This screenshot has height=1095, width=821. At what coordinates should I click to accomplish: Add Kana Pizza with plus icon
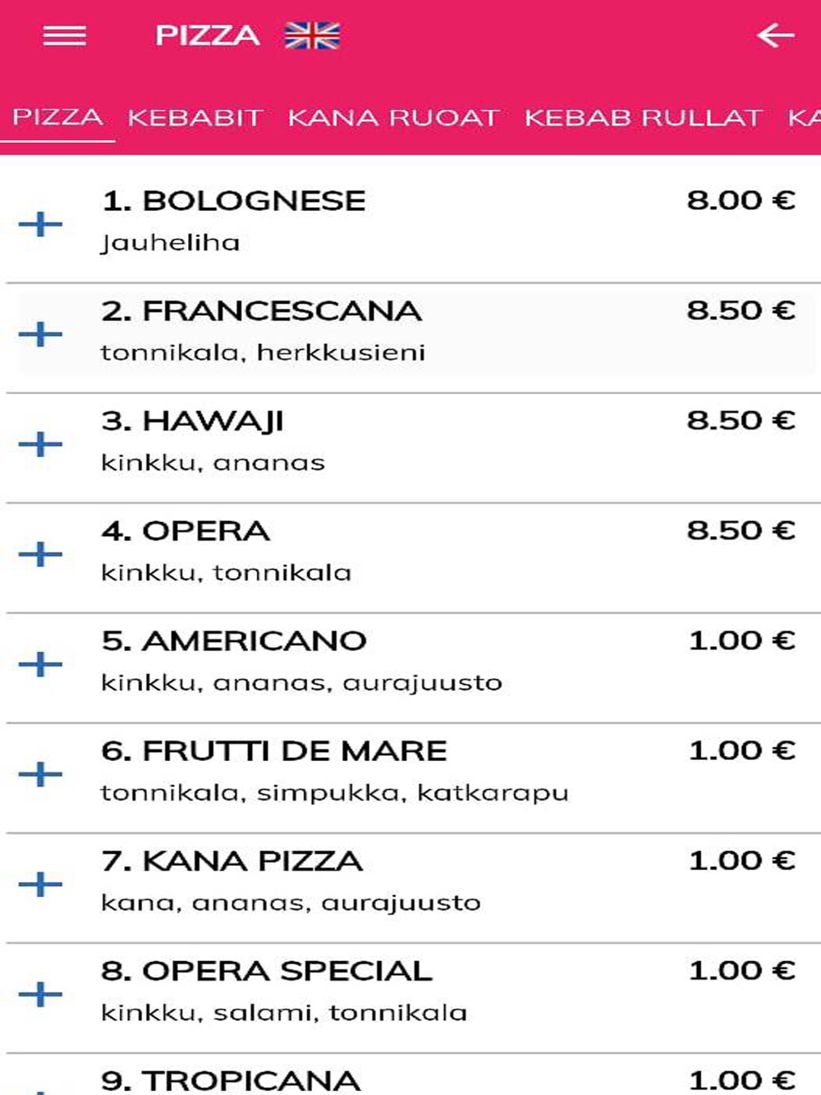pyautogui.click(x=40, y=883)
